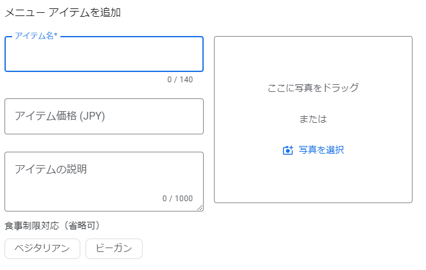The height and width of the screenshot is (270, 426).
Task: Click the 0 / 140 character counter
Action: coord(180,80)
